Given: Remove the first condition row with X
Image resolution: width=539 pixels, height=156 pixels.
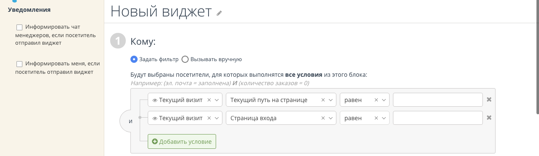Looking at the screenshot, I should (489, 100).
